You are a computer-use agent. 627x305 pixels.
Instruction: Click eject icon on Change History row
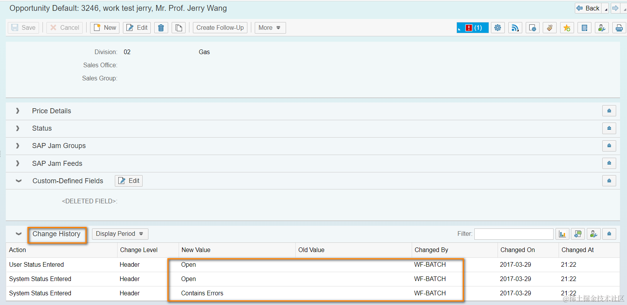point(609,234)
